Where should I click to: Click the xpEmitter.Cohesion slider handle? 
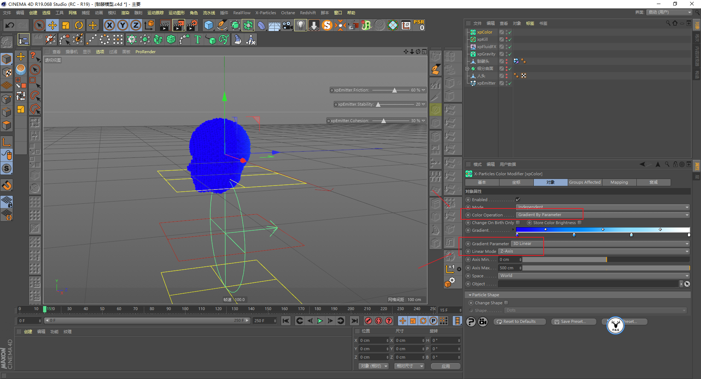pos(383,121)
